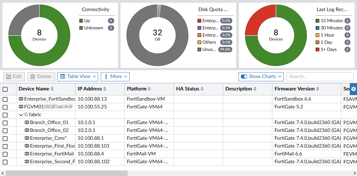Sort by IP Address column arrows

coord(105,89)
